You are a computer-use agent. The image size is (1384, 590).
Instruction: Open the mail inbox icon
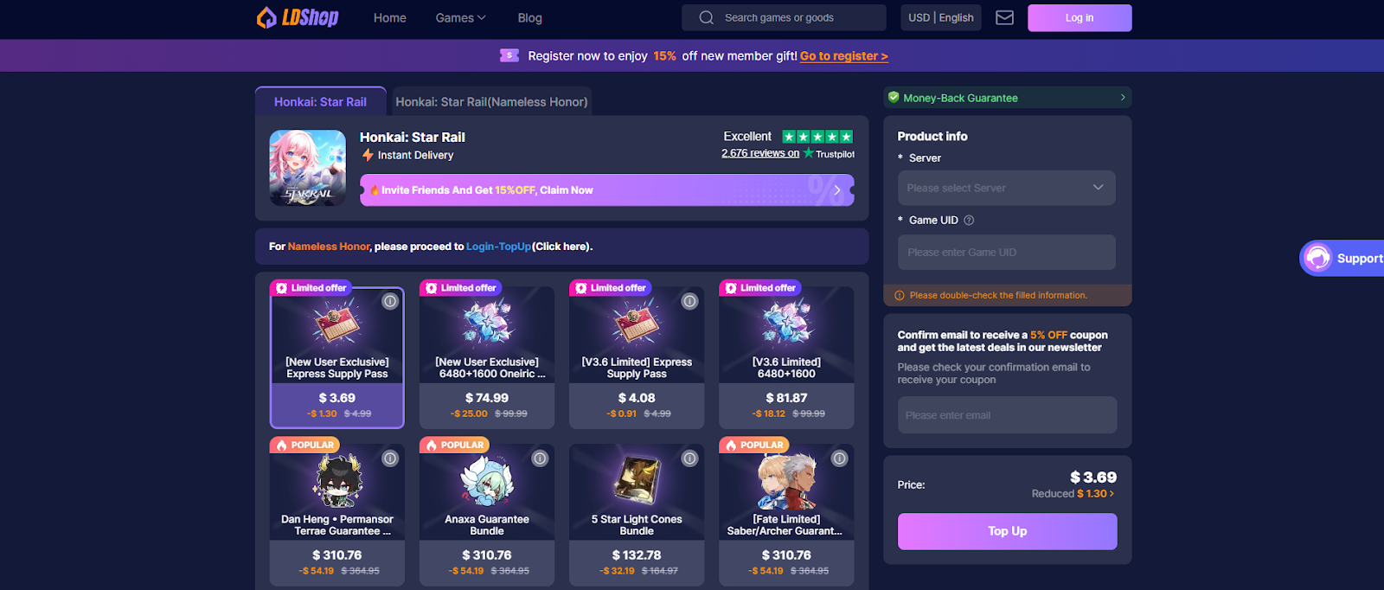pyautogui.click(x=1004, y=17)
